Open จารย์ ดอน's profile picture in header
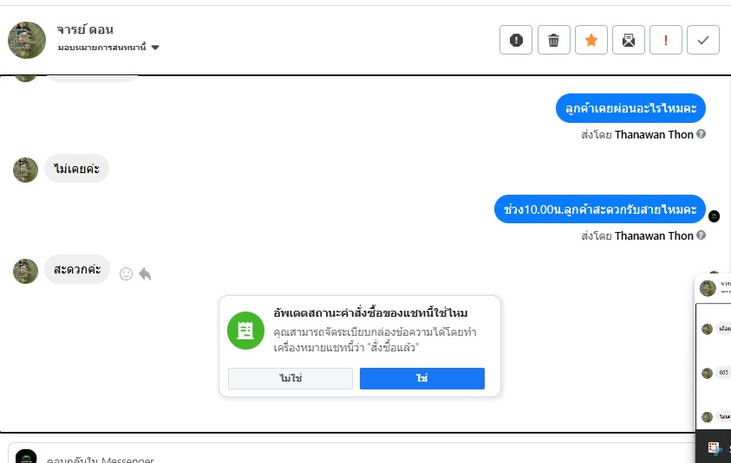The width and height of the screenshot is (731, 463). 27,40
